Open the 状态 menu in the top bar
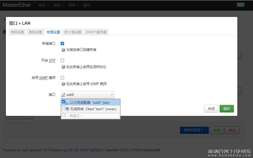Screen dimensions: 253x158 pyautogui.click(x=43, y=5)
